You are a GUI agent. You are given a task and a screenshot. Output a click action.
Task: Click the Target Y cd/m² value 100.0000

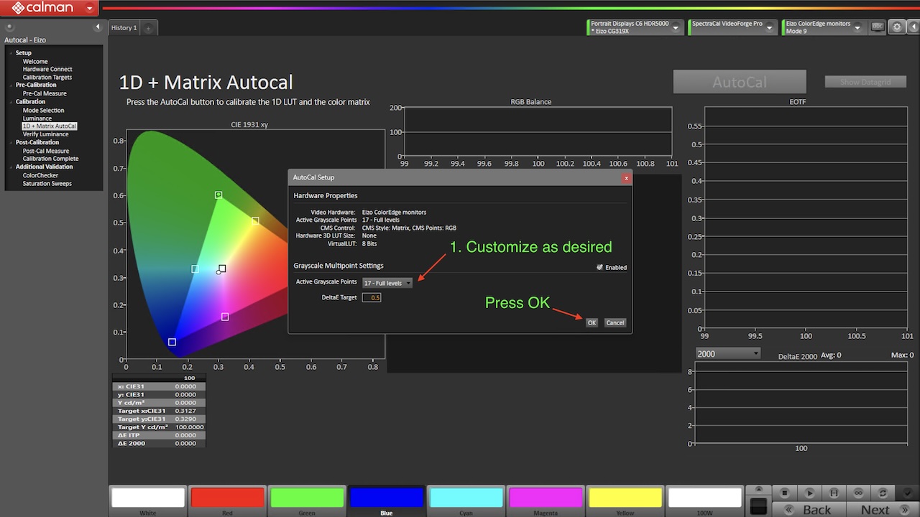[x=189, y=427]
